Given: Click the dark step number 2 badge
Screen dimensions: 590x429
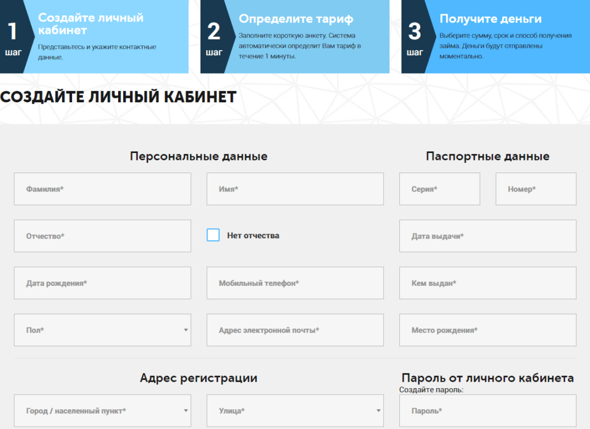Looking at the screenshot, I should [x=213, y=36].
